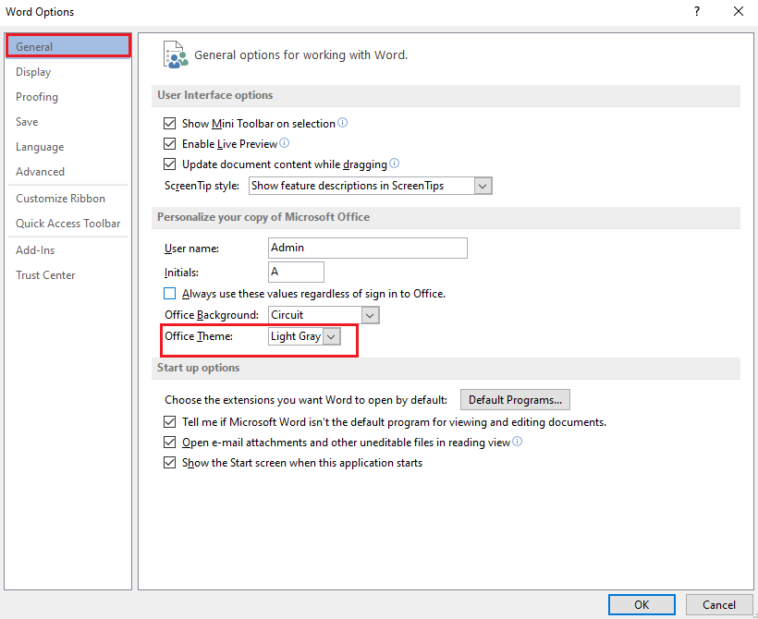This screenshot has width=758, height=619.
Task: Click the info icon next to Enable Live Preview
Action: [x=285, y=143]
